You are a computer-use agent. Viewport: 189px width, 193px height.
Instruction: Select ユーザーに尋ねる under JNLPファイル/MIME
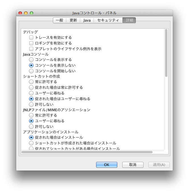(31, 121)
